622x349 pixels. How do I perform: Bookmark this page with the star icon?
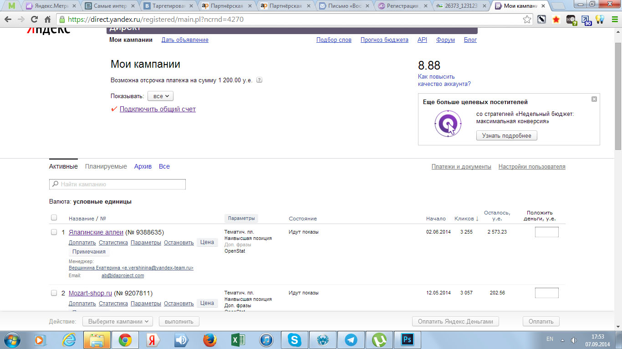[527, 20]
